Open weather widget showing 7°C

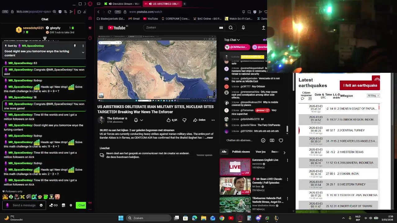(x=13, y=218)
